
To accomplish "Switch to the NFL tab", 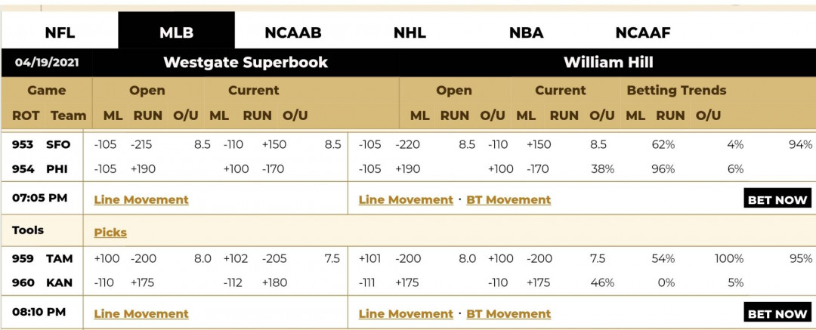I will point(60,32).
